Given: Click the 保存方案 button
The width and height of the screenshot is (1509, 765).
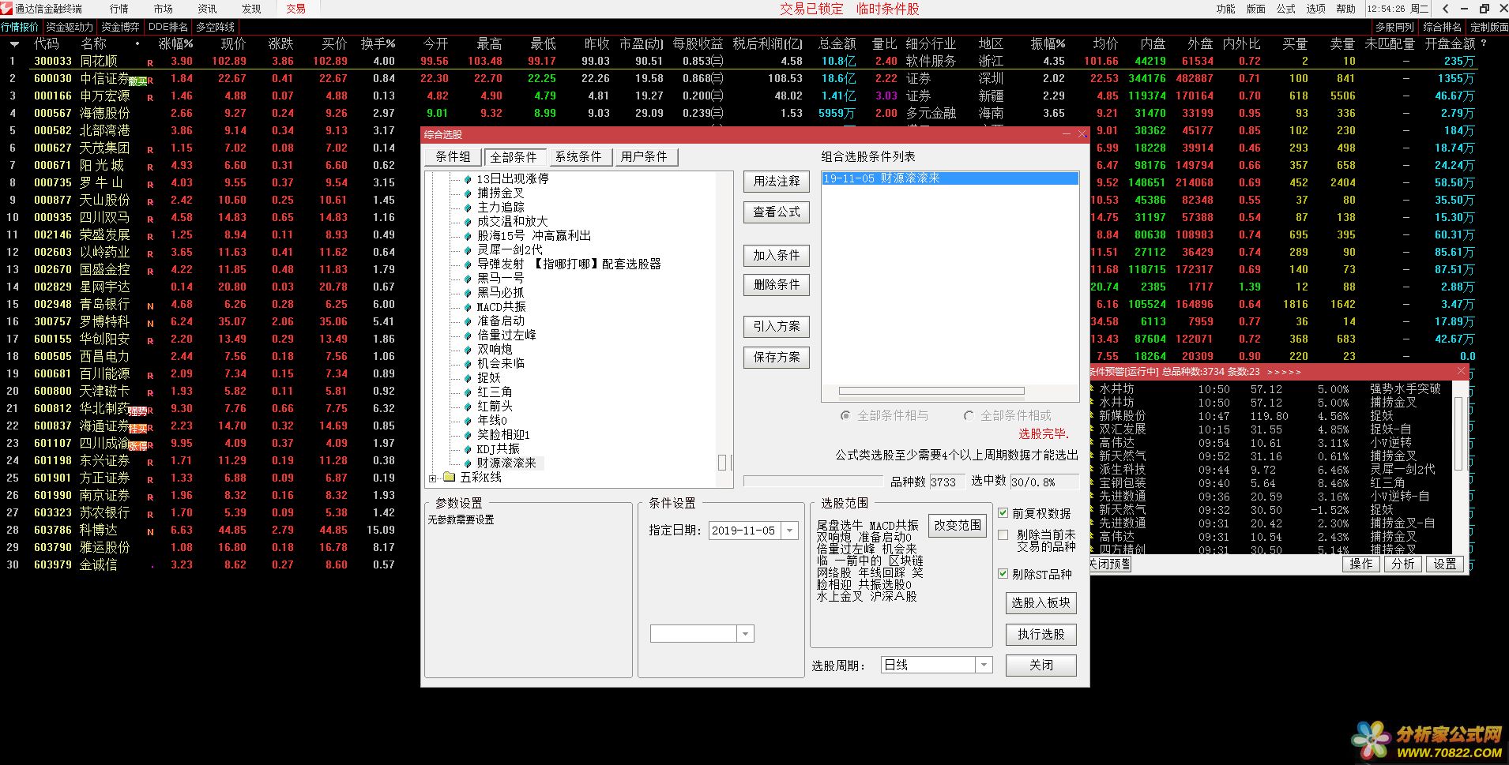Looking at the screenshot, I should click(x=777, y=358).
